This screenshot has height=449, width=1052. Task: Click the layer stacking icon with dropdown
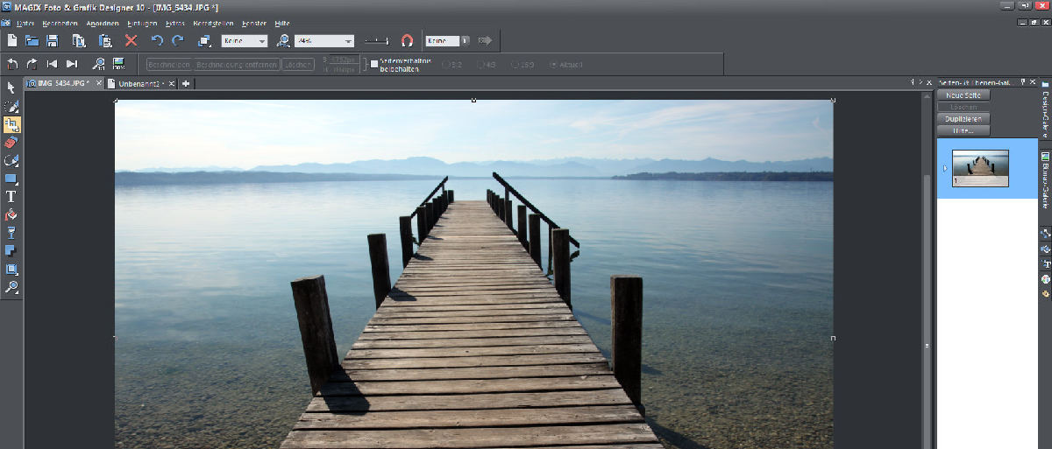pyautogui.click(x=205, y=40)
